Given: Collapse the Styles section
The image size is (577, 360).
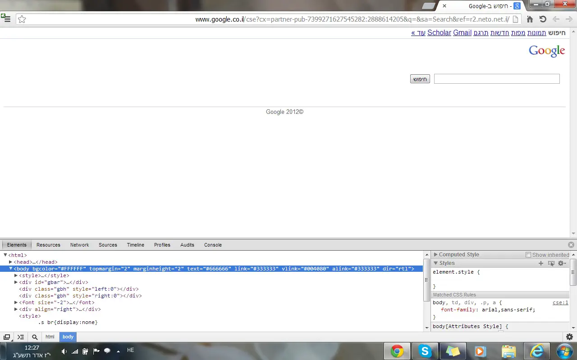Looking at the screenshot, I should point(436,263).
